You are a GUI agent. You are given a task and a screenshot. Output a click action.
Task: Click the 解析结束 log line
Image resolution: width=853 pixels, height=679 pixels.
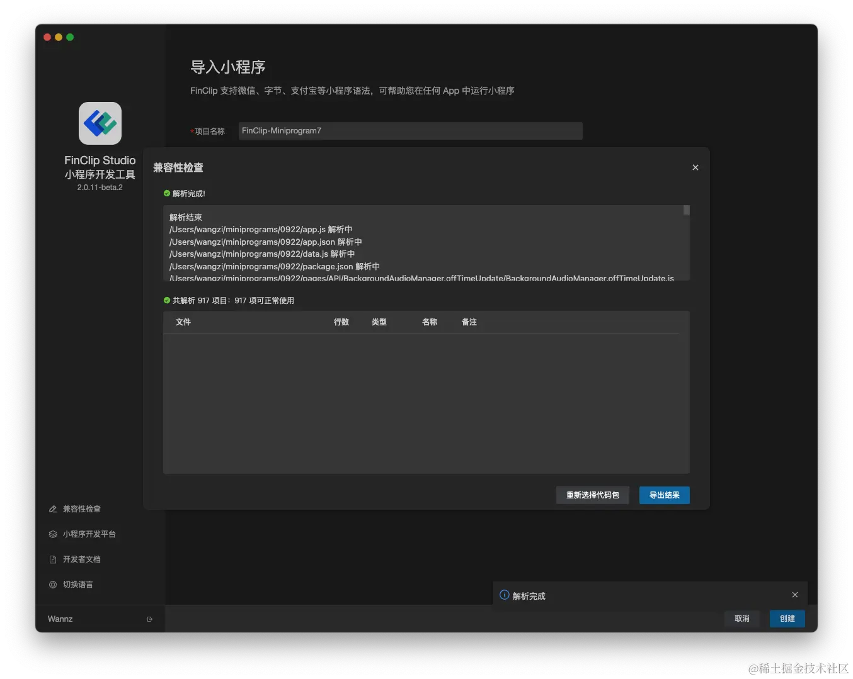[x=186, y=218]
